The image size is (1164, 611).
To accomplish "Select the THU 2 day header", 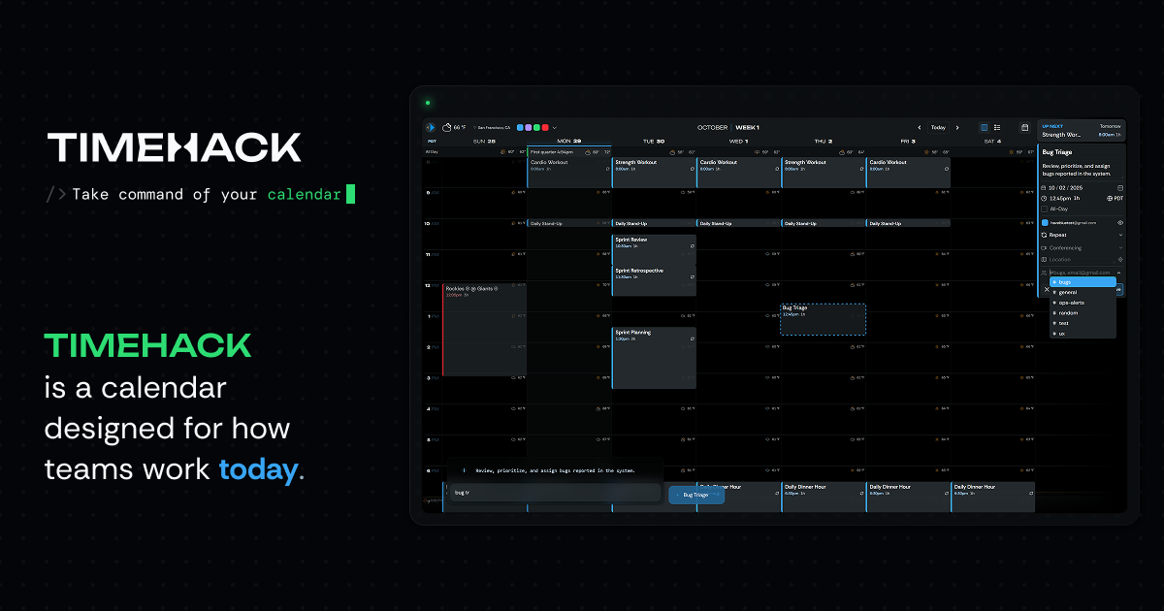I will click(x=824, y=142).
